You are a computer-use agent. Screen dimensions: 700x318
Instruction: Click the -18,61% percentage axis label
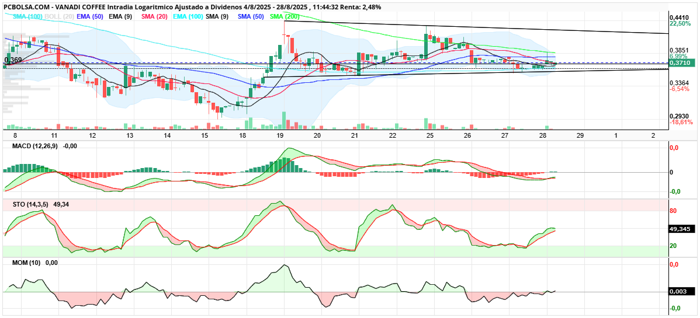(x=681, y=122)
